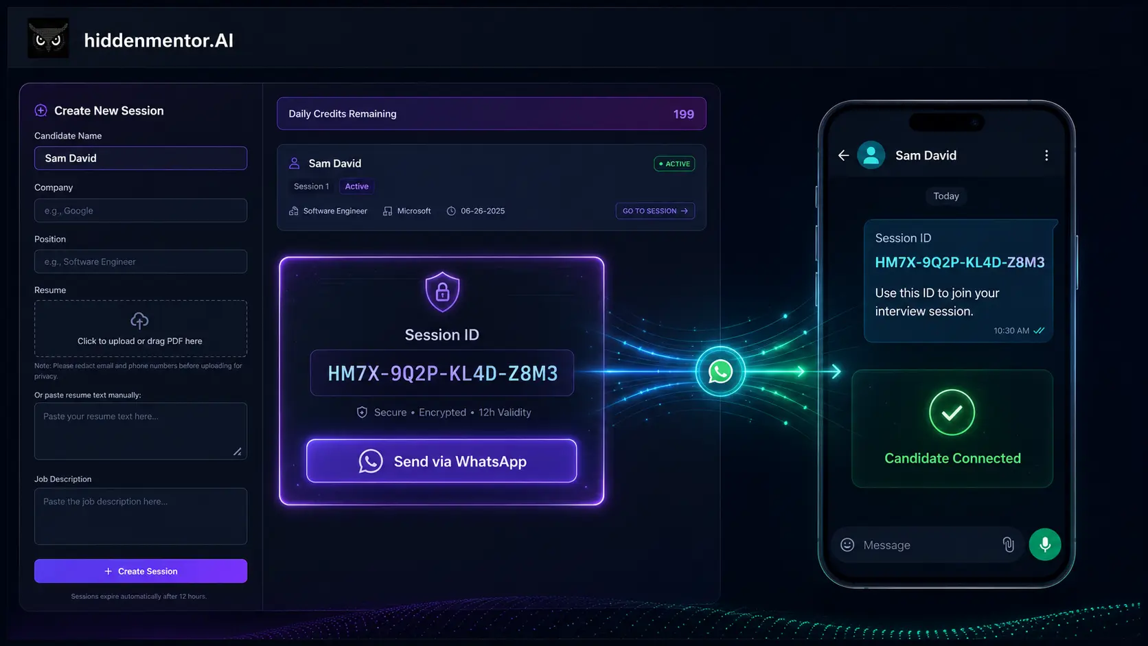This screenshot has height=646, width=1148.
Task: Click the Session ID code in the chat bubble
Action: [960, 262]
